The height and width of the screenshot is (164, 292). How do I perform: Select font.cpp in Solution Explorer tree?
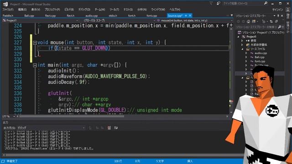260,61
